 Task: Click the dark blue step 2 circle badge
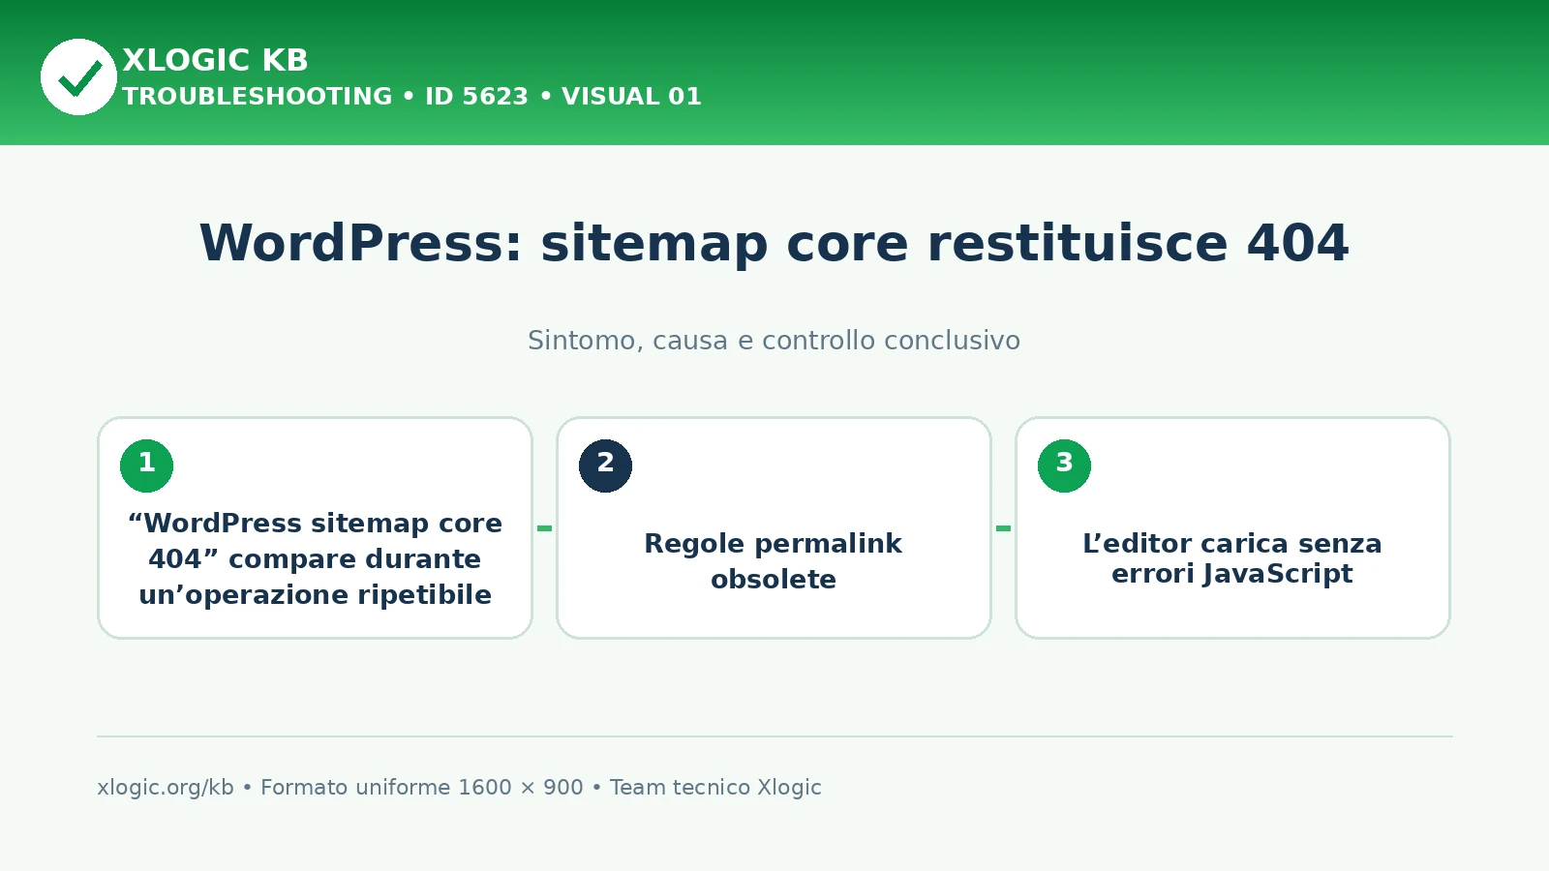pos(605,466)
